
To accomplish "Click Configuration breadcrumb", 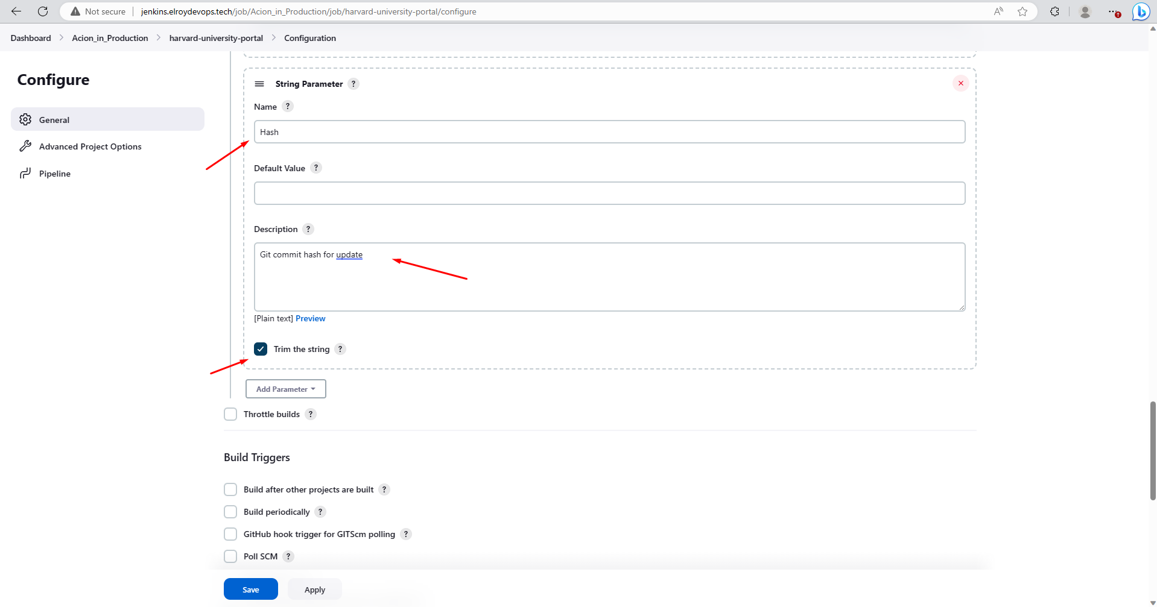I will click(310, 38).
